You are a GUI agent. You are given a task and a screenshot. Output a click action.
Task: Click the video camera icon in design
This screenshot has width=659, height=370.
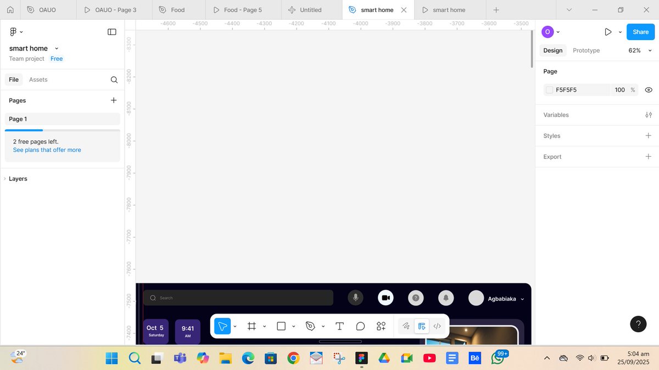(x=386, y=298)
